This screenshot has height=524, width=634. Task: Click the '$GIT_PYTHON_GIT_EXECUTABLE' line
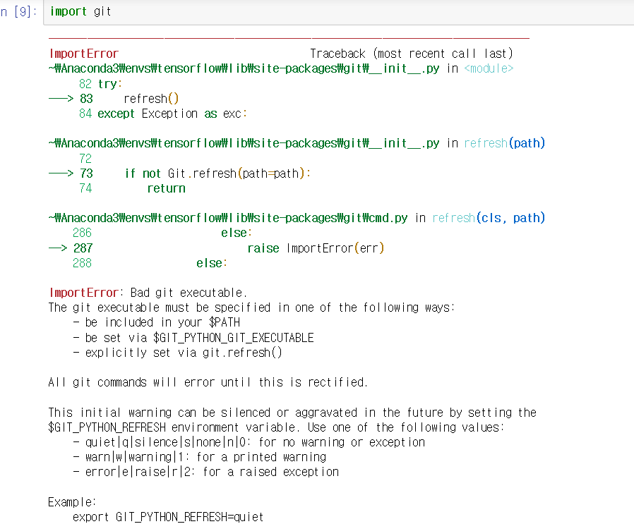coord(193,338)
